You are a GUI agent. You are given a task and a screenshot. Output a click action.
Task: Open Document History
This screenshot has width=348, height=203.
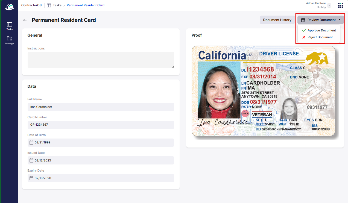coord(277,20)
